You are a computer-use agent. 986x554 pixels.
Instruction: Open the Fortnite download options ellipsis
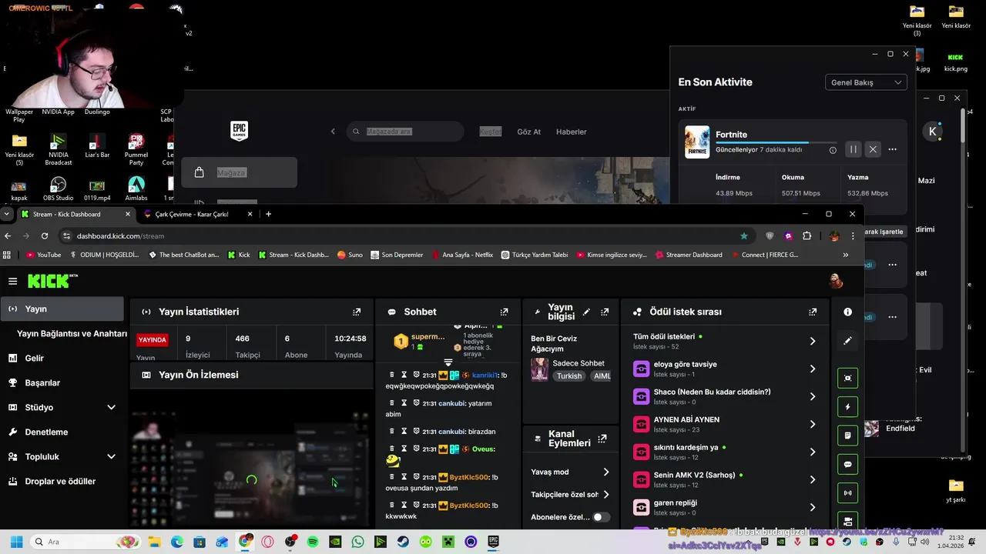point(892,149)
